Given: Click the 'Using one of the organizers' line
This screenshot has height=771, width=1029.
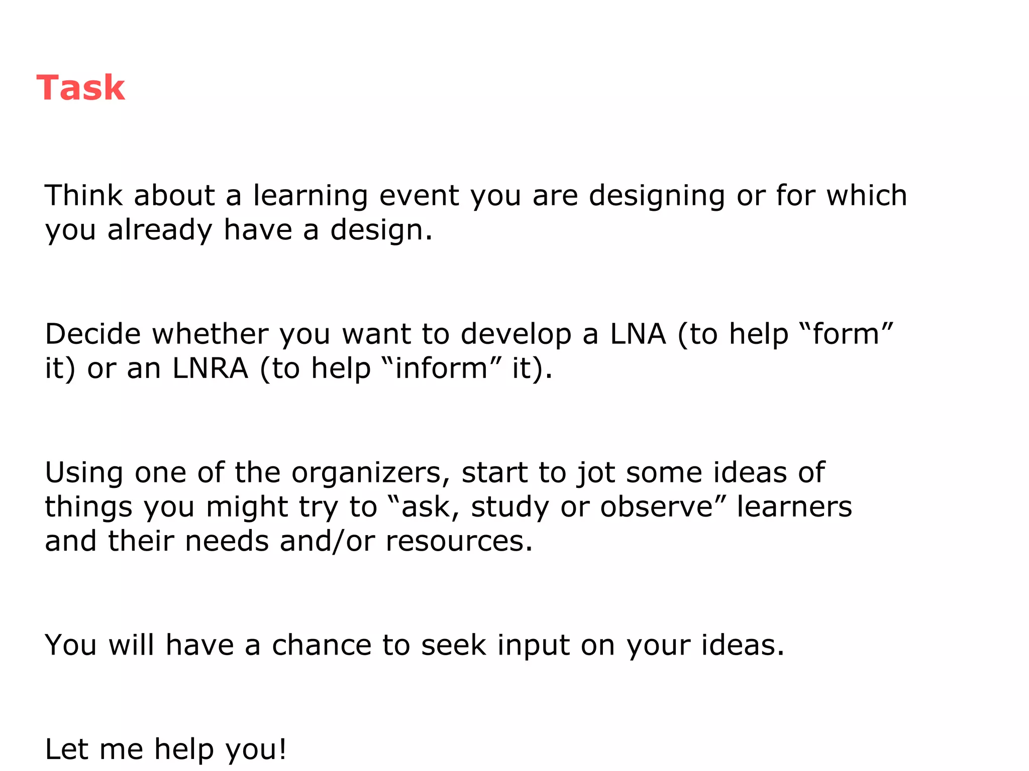Looking at the screenshot, I should [x=435, y=473].
